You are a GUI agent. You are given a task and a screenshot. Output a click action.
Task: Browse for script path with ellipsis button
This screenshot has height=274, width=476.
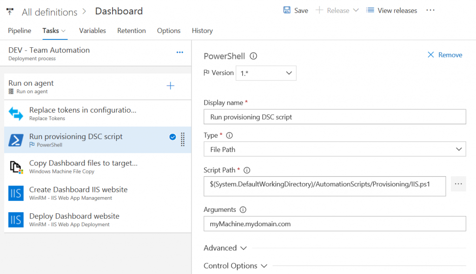point(458,184)
